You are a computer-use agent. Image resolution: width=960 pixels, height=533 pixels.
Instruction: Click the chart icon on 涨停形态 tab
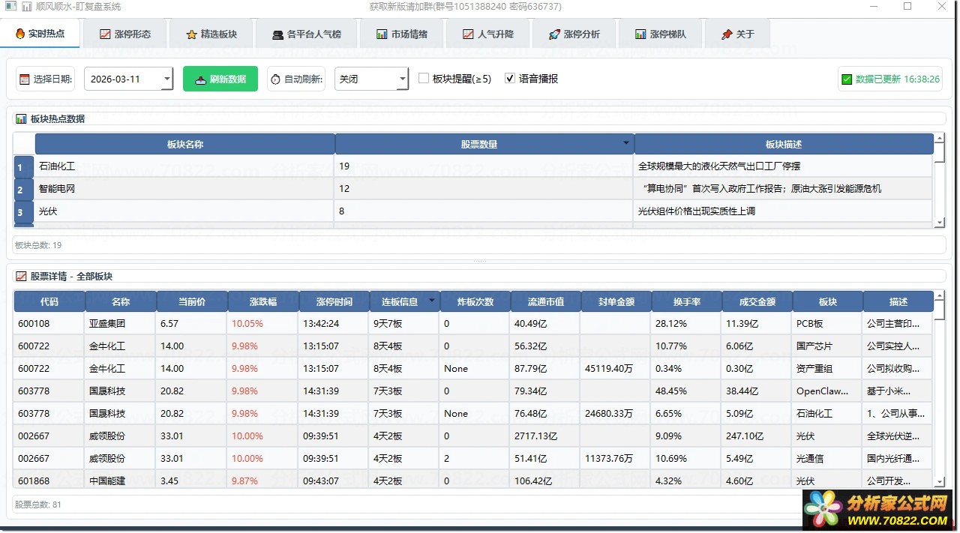[x=106, y=34]
